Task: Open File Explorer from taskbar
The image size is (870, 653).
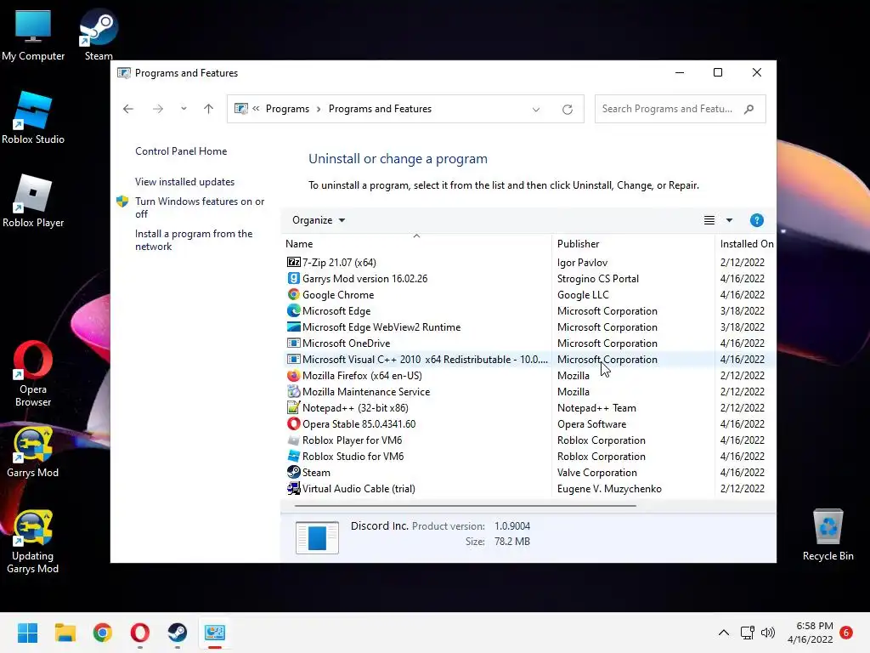Action: coord(65,633)
